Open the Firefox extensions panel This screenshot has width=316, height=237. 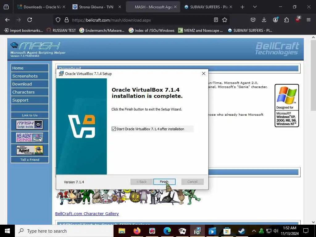(286, 20)
